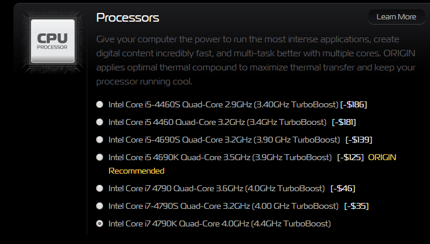Click the Core i7-4790S 3.2GHz label text

pos(223,206)
